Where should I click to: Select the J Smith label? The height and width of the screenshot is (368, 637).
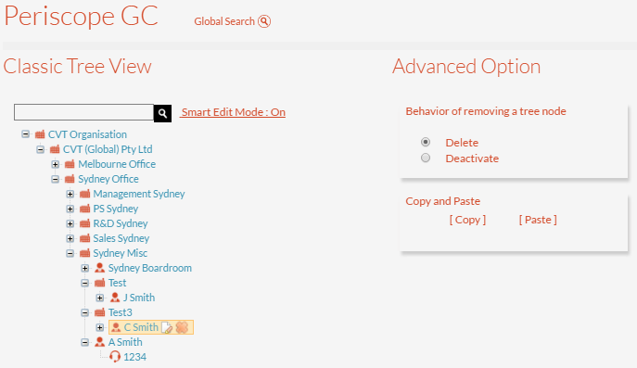[x=139, y=298]
